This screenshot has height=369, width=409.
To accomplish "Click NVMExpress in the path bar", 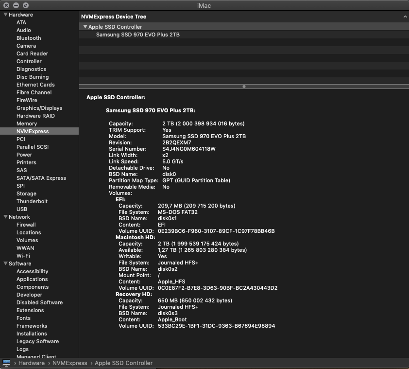I will [x=69, y=363].
